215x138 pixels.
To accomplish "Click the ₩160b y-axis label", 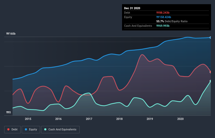I will click(x=11, y=34).
